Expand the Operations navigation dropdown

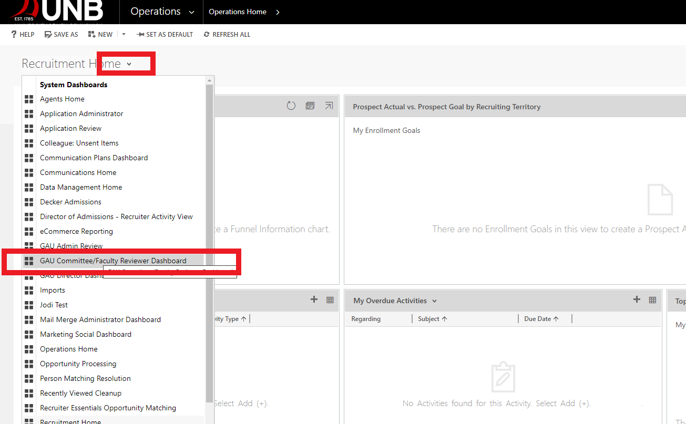192,12
